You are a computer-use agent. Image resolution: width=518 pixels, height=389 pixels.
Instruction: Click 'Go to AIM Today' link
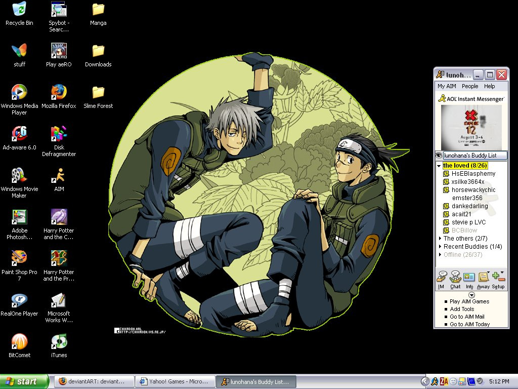(470, 324)
